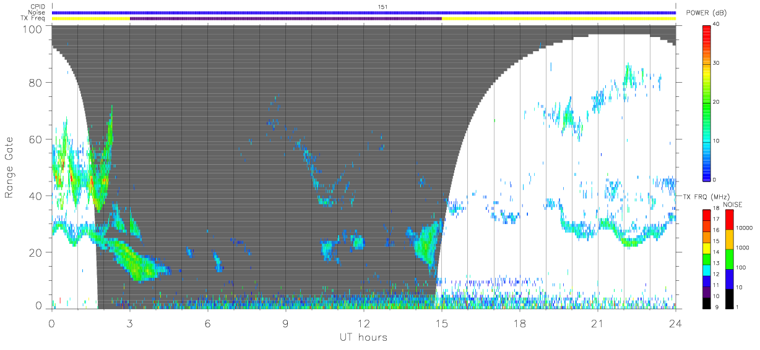The height and width of the screenshot is (350, 760).
Task: Click the 12 tick on UT hours axis
Action: (x=364, y=323)
